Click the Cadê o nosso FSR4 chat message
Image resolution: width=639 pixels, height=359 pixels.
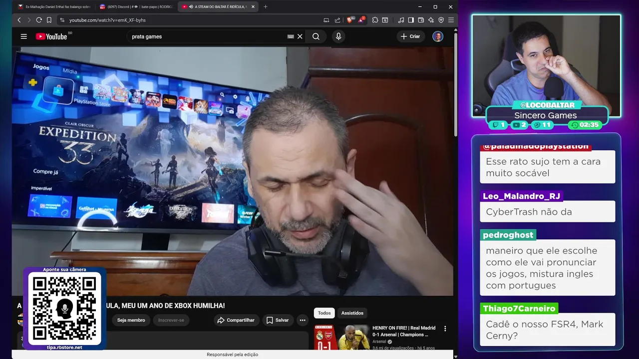click(x=548, y=330)
